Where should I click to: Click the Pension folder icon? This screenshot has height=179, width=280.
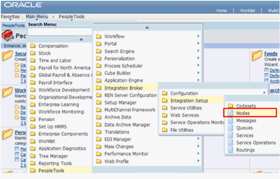point(33,119)
